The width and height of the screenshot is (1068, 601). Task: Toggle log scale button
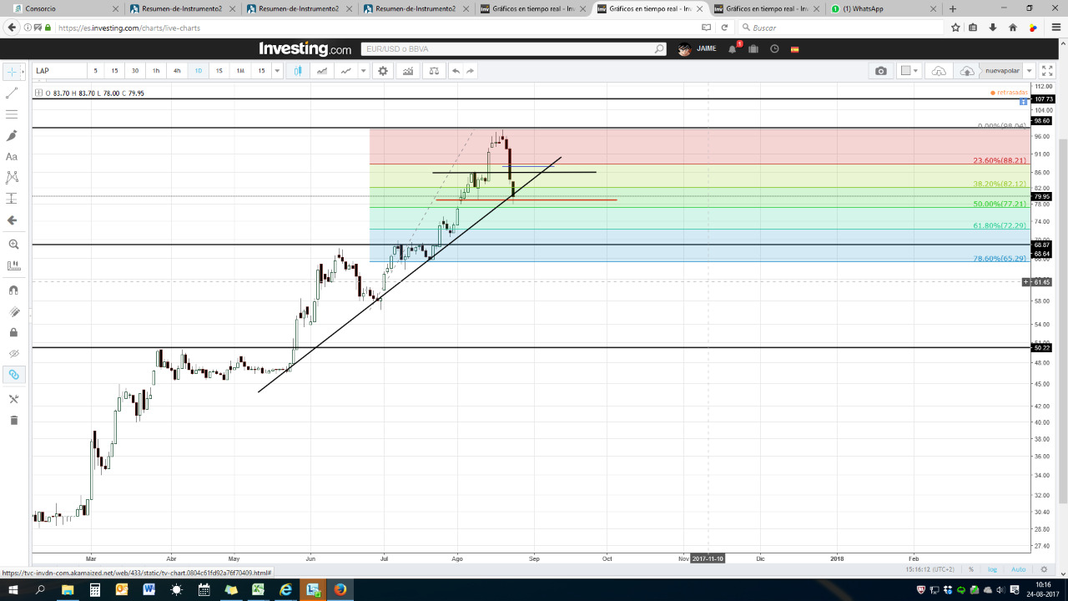[993, 569]
